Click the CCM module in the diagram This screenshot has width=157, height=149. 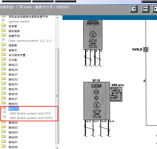point(97,101)
